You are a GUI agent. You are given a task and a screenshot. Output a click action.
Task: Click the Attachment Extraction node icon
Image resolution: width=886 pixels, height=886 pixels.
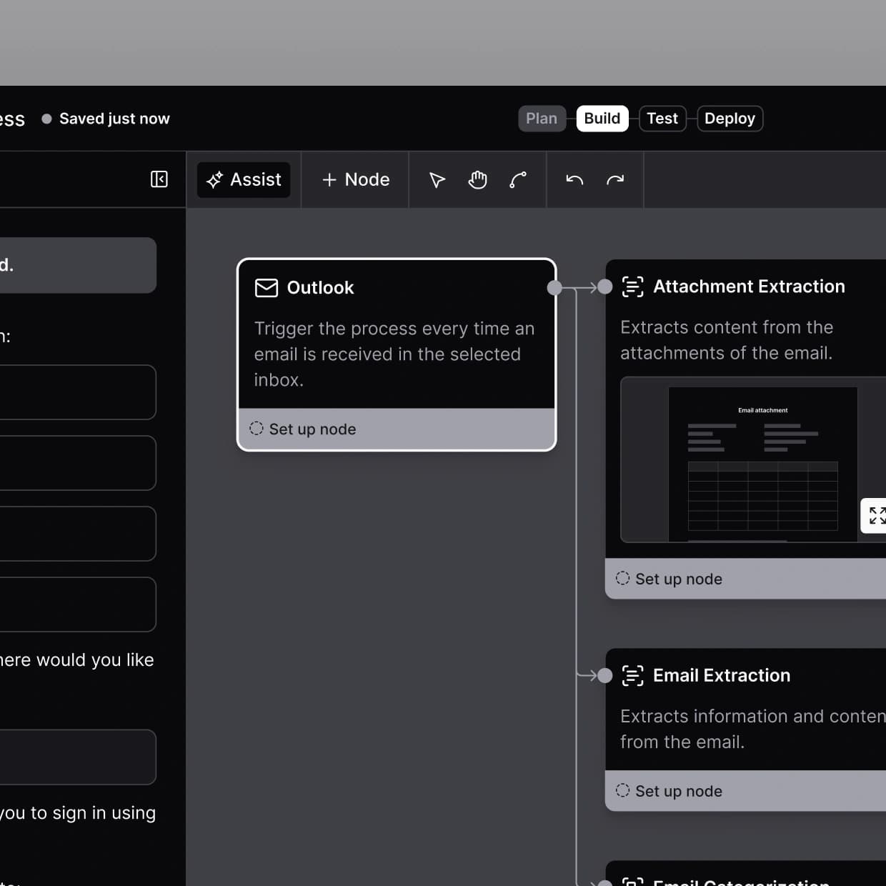(x=632, y=287)
